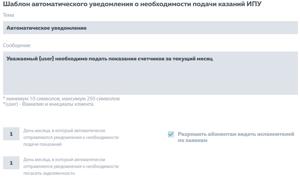Click day field for 'погасить задолженность' notifications
300x187 pixels.
pos(11,163)
